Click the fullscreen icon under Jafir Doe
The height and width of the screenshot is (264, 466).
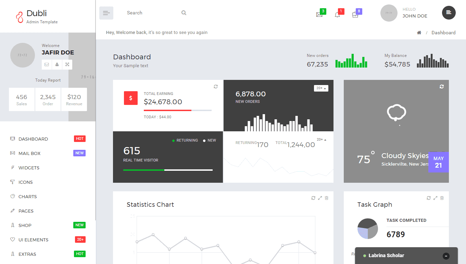(x=67, y=64)
